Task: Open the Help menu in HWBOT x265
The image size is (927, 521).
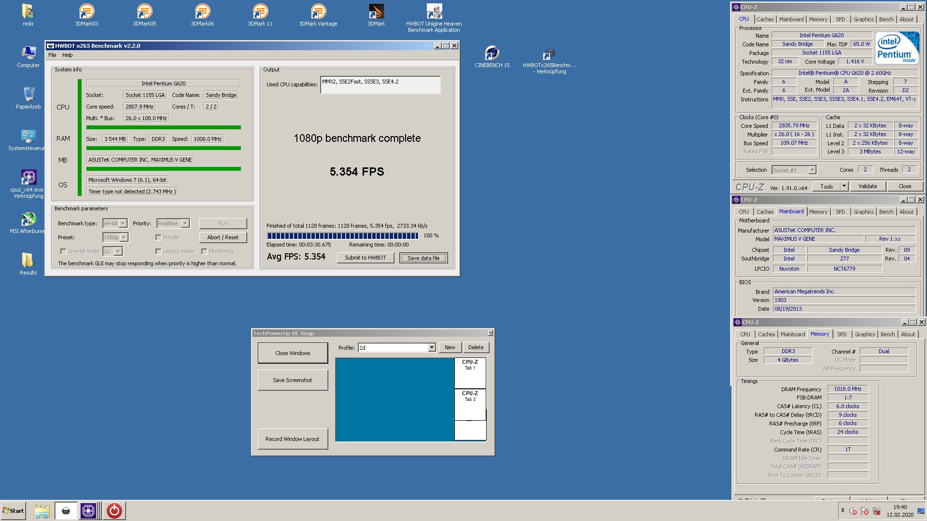Action: pyautogui.click(x=68, y=55)
